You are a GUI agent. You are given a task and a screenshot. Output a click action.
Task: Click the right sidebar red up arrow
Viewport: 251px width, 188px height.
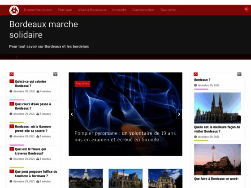(x=195, y=74)
